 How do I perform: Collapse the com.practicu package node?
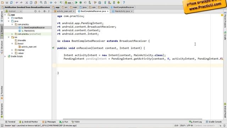tap(12, 25)
